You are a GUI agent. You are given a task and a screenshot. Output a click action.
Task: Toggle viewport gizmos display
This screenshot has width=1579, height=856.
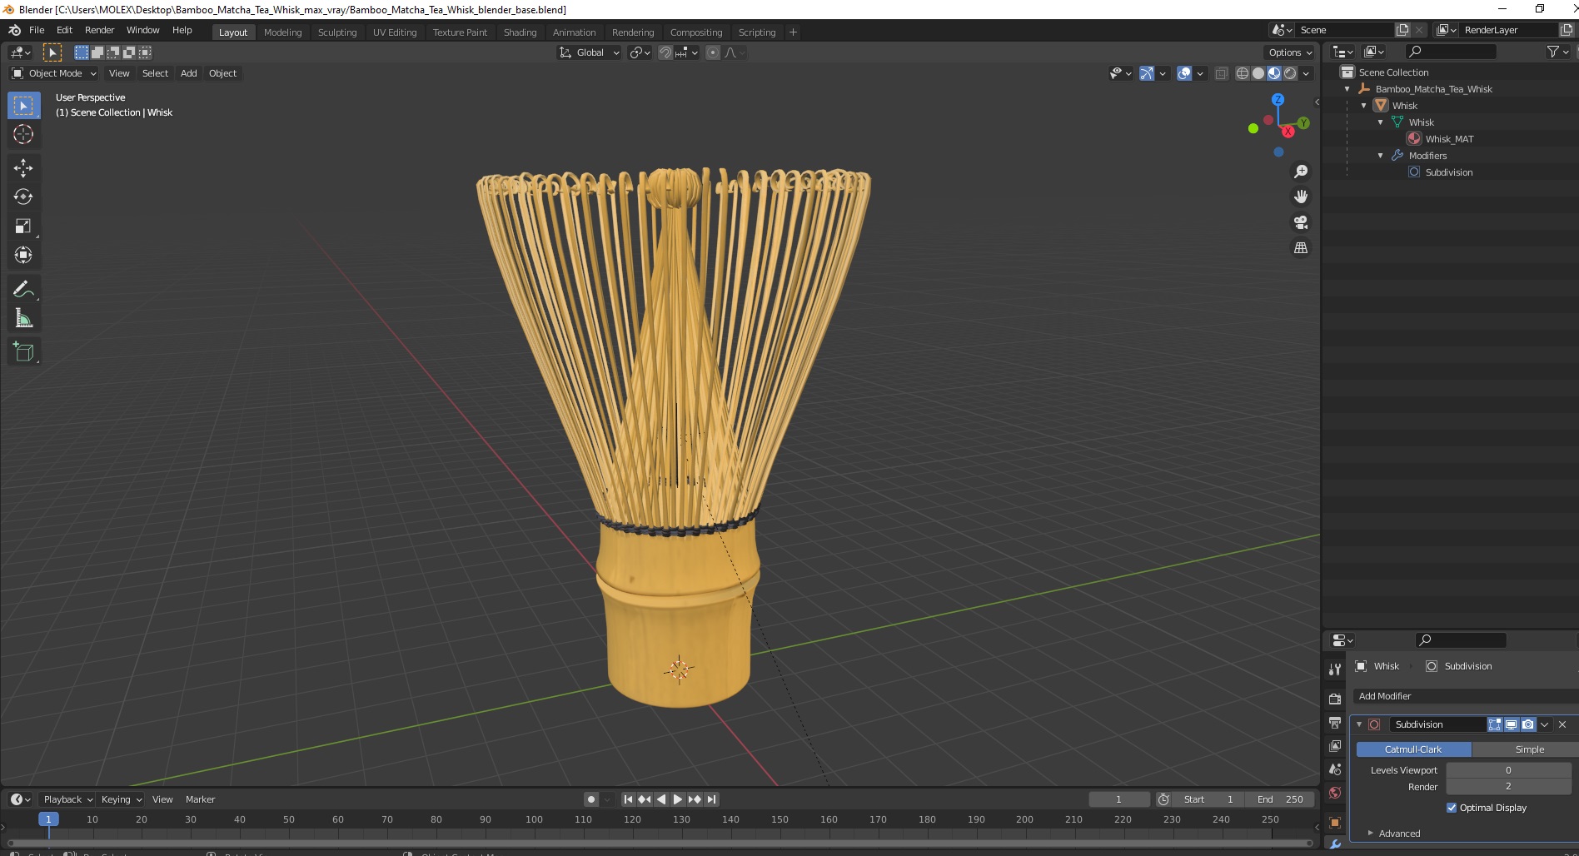pyautogui.click(x=1147, y=73)
